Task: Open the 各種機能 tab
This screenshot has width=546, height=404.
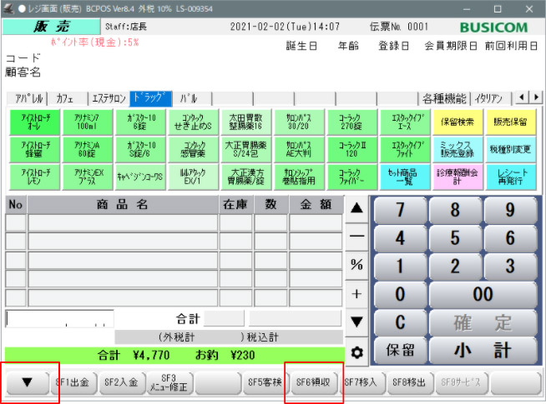Action: pos(444,98)
